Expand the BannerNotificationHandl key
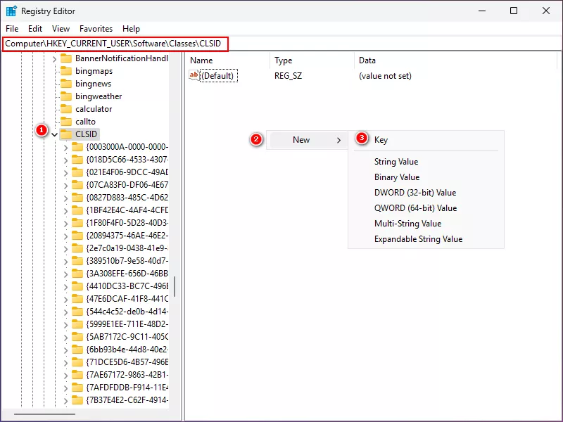Viewport: 563px width, 422px height. [54, 58]
